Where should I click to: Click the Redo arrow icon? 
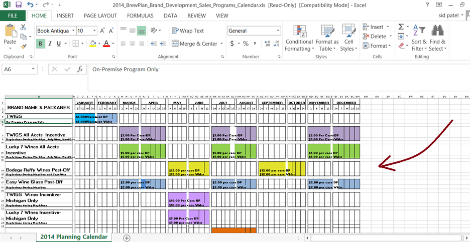point(46,5)
